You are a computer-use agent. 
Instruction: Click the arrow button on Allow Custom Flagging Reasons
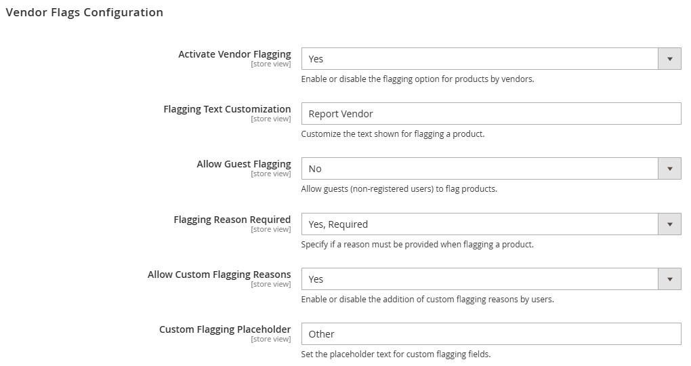(x=669, y=279)
